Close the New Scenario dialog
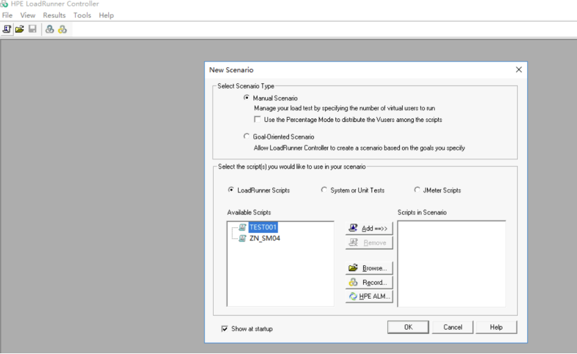The image size is (577, 354). click(519, 69)
